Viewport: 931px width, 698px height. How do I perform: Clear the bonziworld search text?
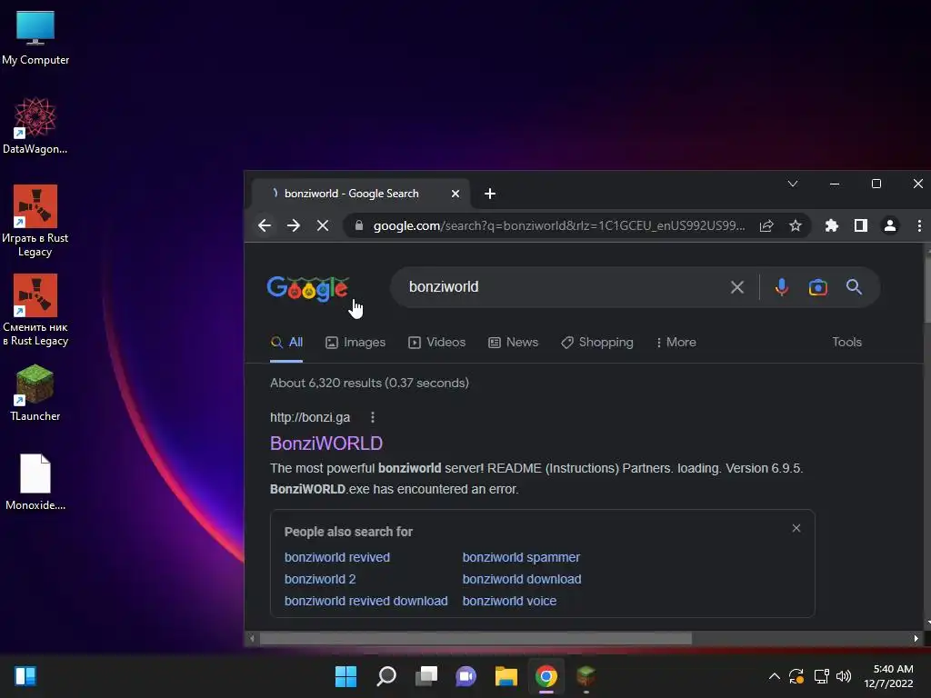coord(737,287)
